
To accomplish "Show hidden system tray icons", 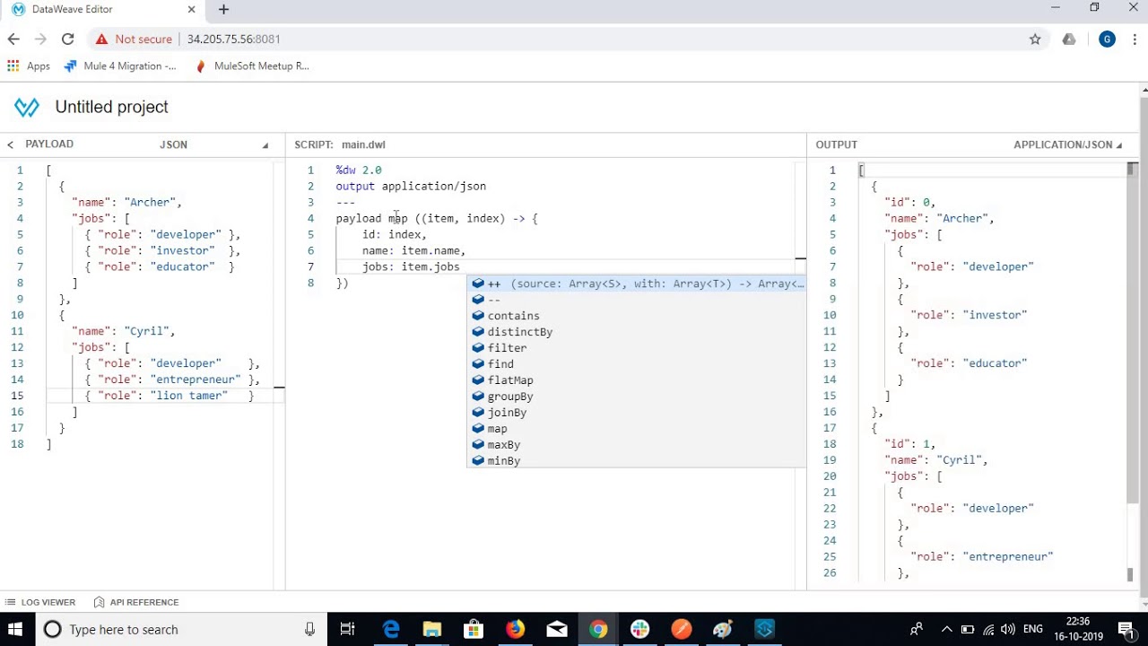I will 946,629.
